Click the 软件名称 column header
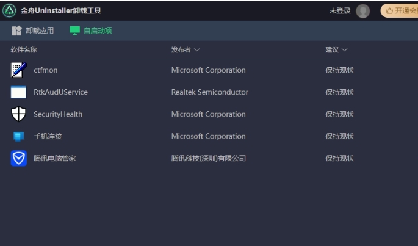The height and width of the screenshot is (246, 418). [x=24, y=49]
